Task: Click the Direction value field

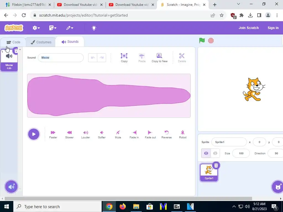Action: (x=276, y=153)
